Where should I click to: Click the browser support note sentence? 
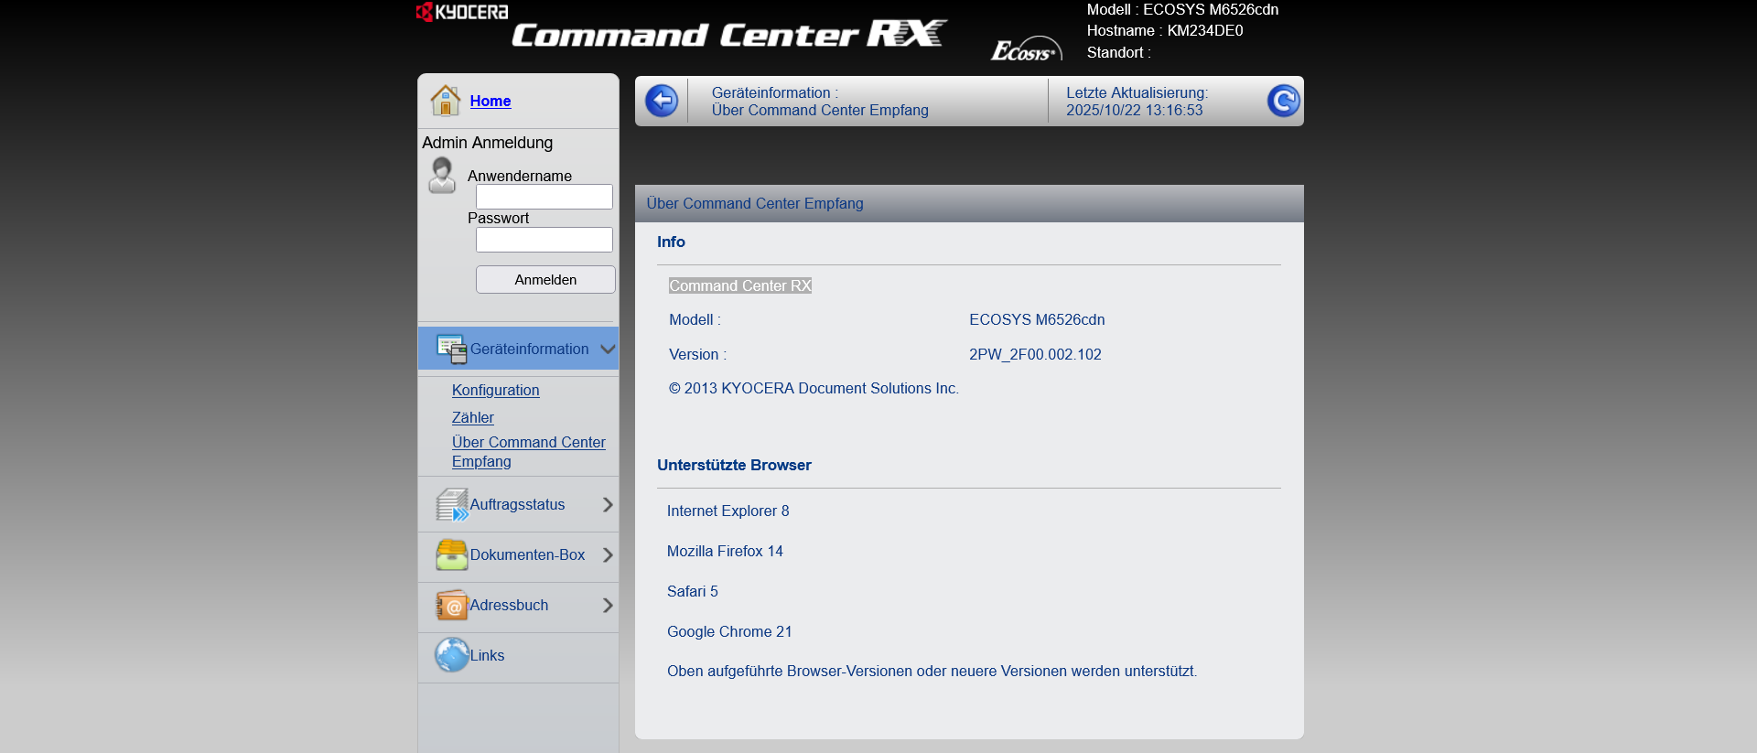[932, 671]
